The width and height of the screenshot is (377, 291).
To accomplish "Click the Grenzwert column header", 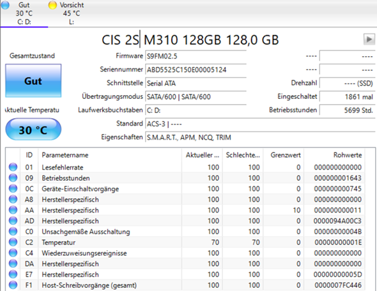I will click(x=284, y=155).
